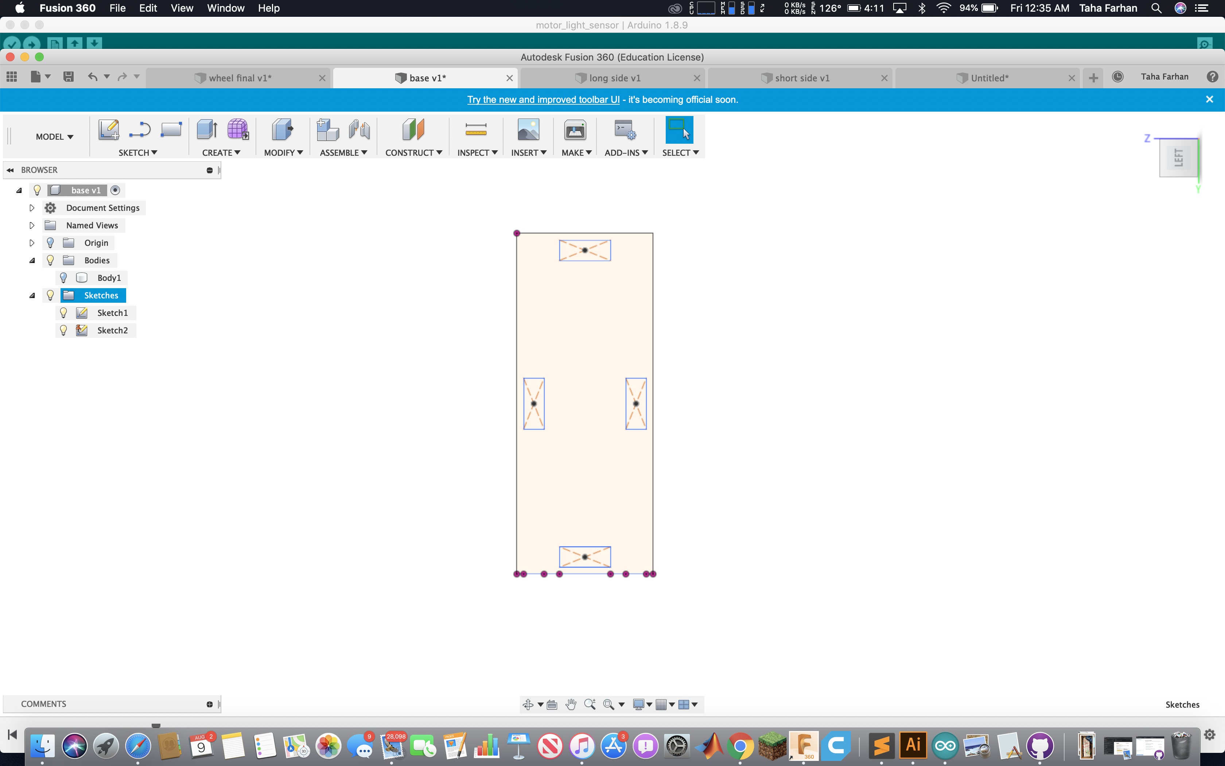The height and width of the screenshot is (766, 1225).
Task: Click the Scripts and Add-Ins icon
Action: [625, 130]
